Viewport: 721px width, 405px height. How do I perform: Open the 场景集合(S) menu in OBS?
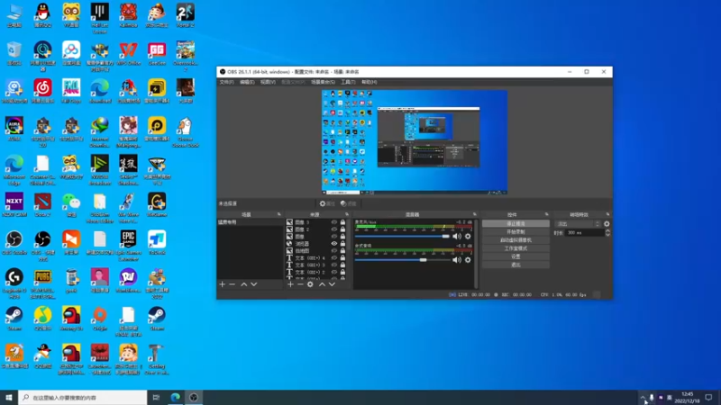pos(324,82)
